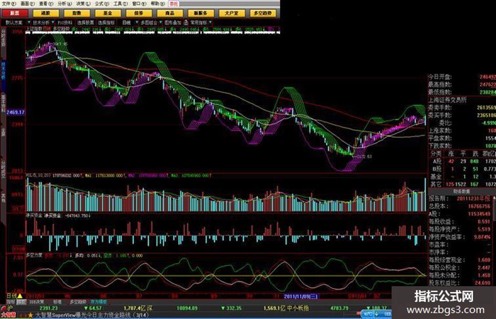
Task: Open the 分析 menu
Action: pyautogui.click(x=65, y=4)
